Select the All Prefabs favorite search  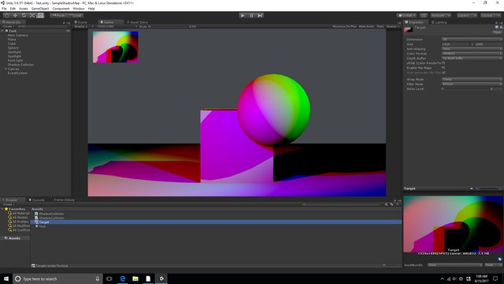point(19,222)
